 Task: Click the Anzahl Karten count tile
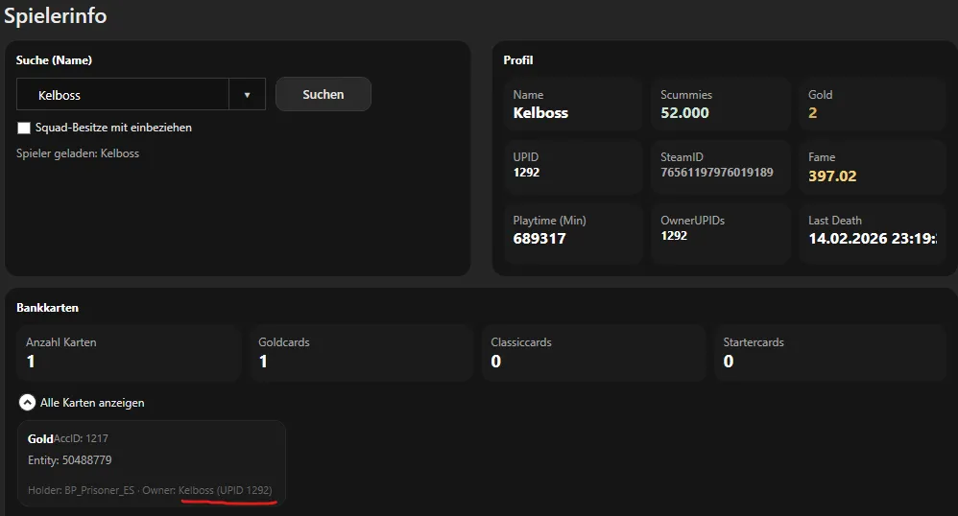coord(128,353)
